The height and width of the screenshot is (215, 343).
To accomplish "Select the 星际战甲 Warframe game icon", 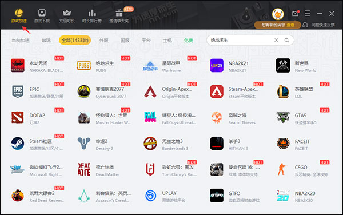I will click(150, 66).
